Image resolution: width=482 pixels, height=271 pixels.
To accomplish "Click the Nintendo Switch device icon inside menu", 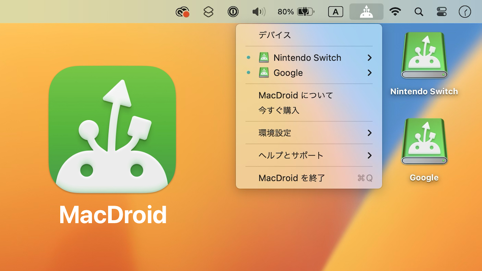I will 264,57.
